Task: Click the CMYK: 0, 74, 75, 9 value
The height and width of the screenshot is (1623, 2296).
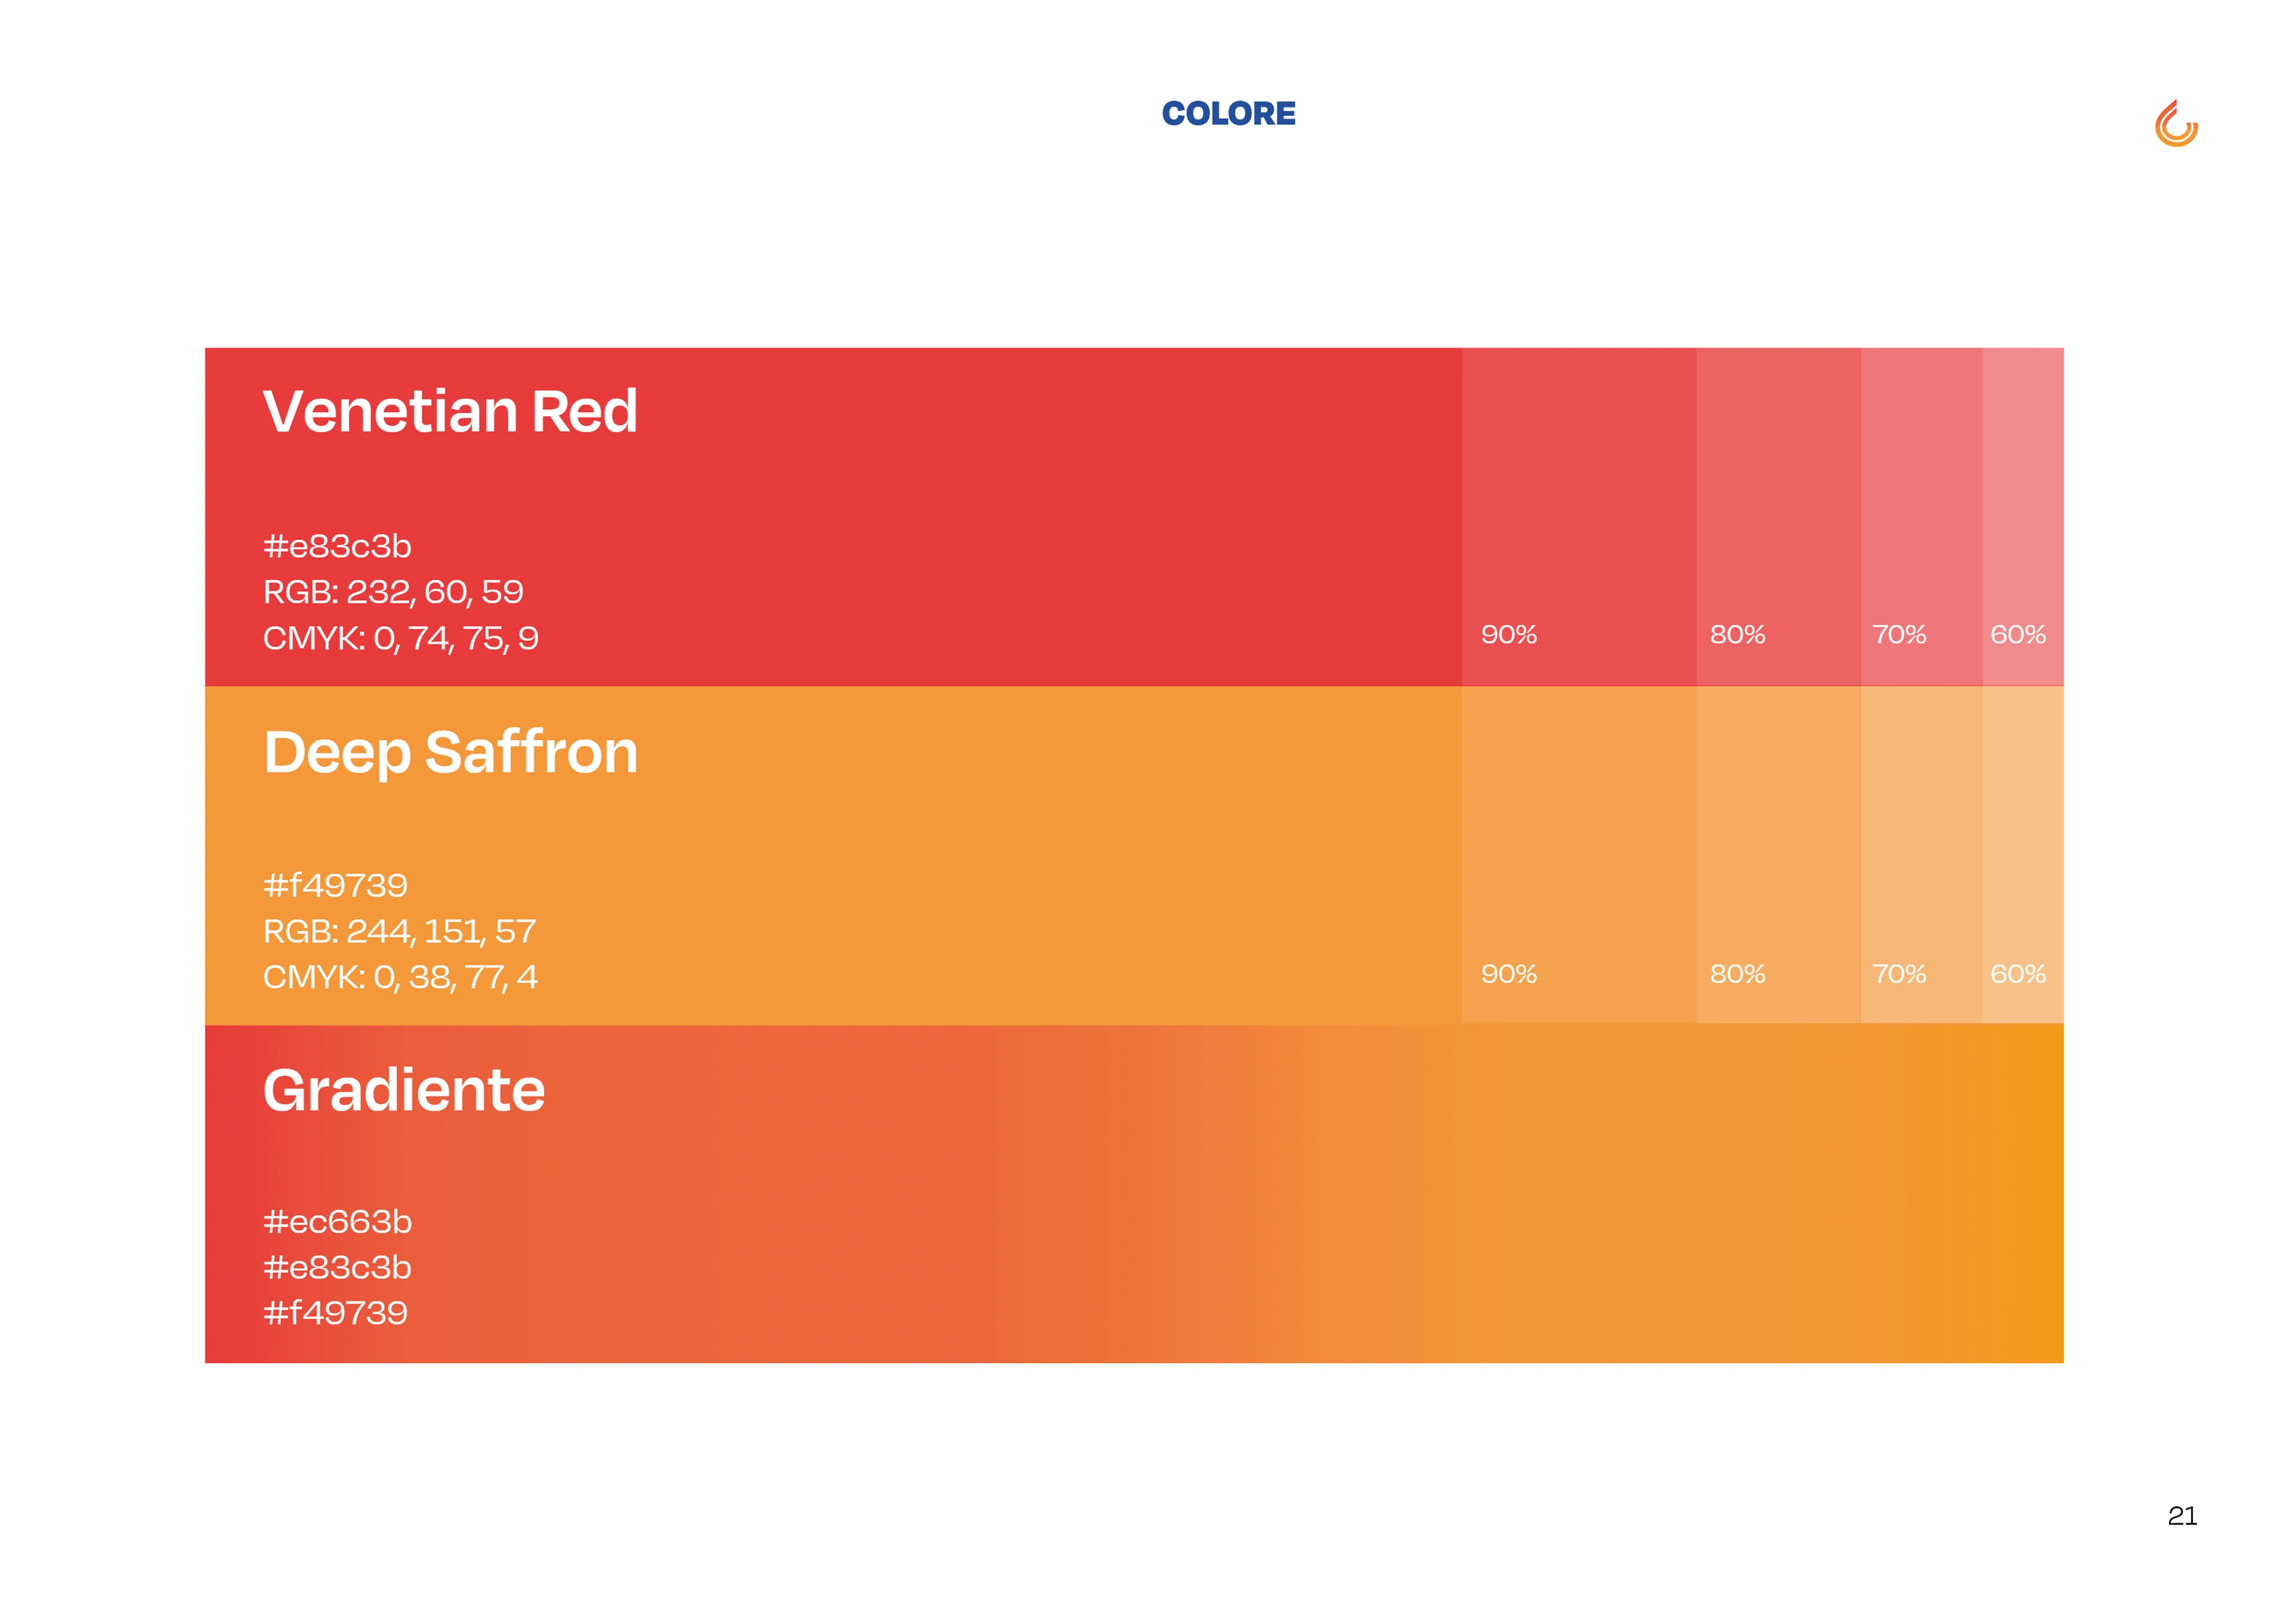Action: (400, 638)
